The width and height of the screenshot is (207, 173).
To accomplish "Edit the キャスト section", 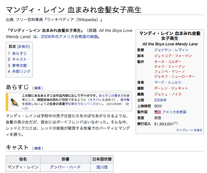I will (38, 148).
